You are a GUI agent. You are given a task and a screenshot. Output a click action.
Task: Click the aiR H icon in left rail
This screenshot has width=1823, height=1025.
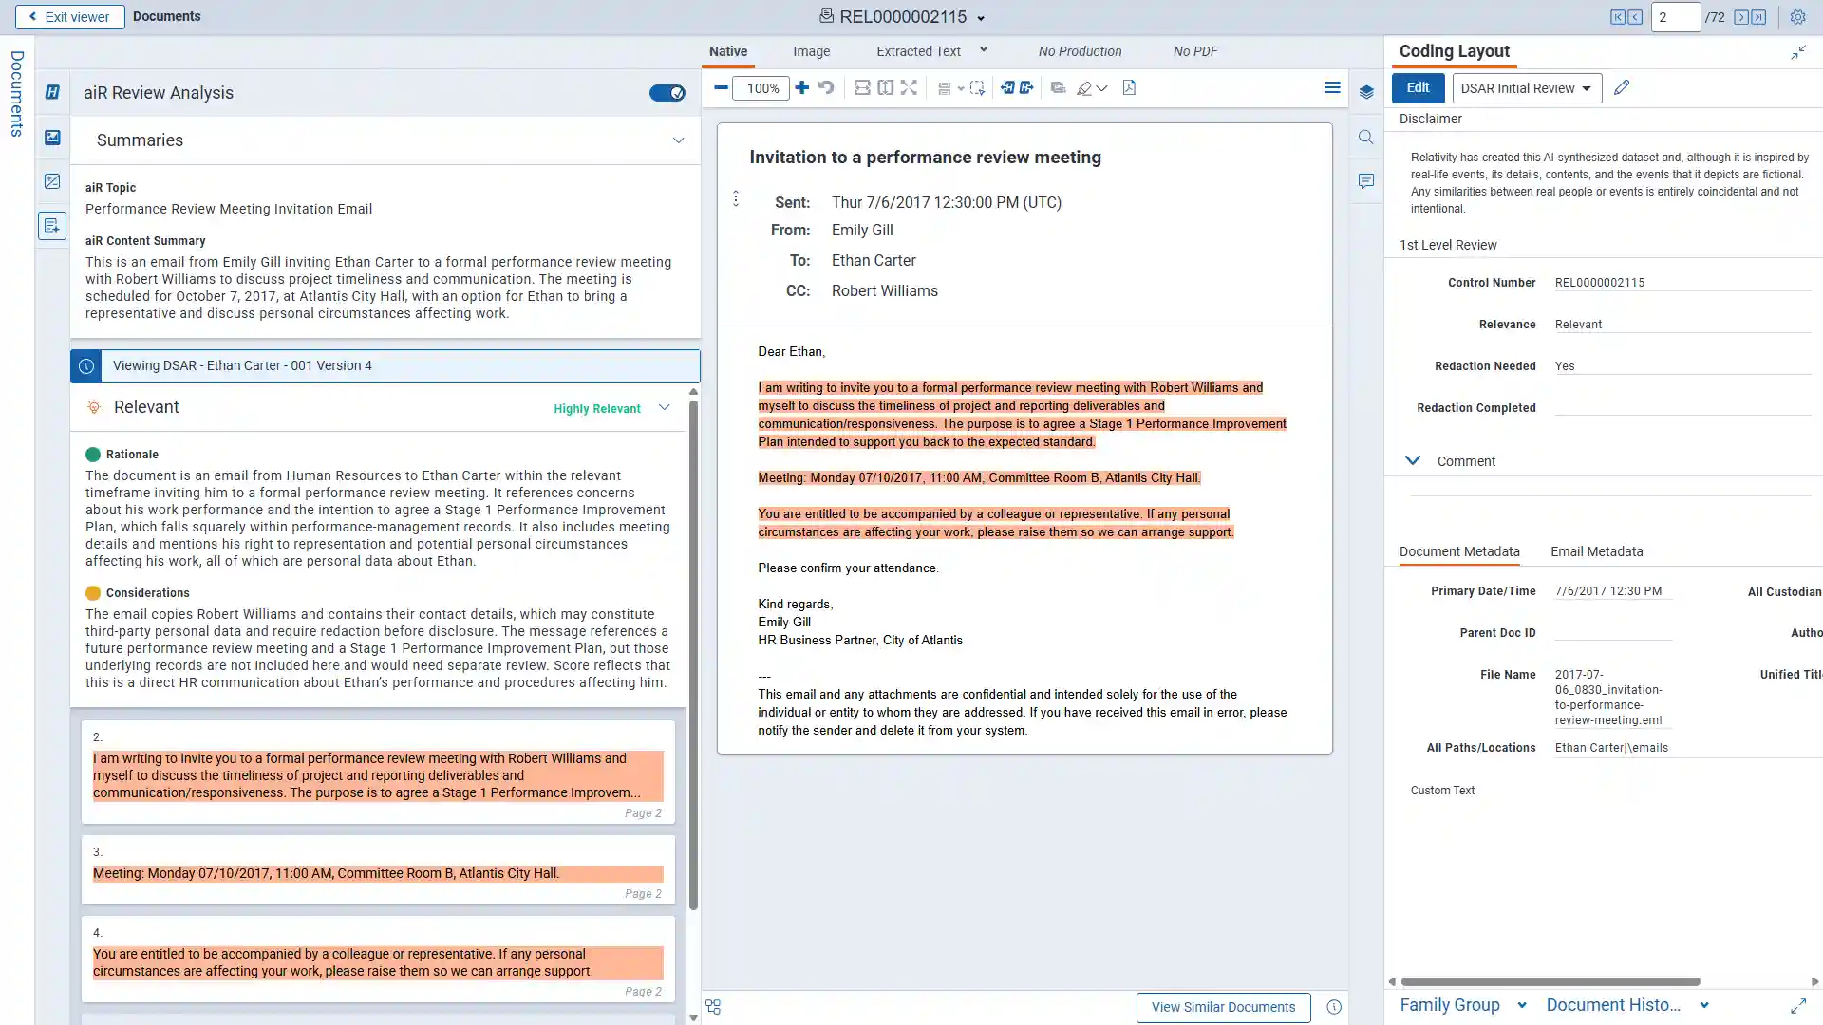(x=52, y=92)
